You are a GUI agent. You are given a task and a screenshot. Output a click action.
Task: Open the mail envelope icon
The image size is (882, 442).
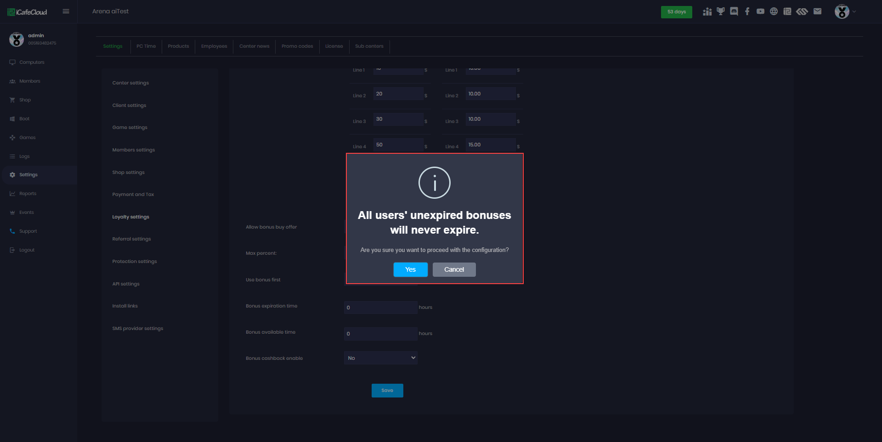[x=817, y=11]
